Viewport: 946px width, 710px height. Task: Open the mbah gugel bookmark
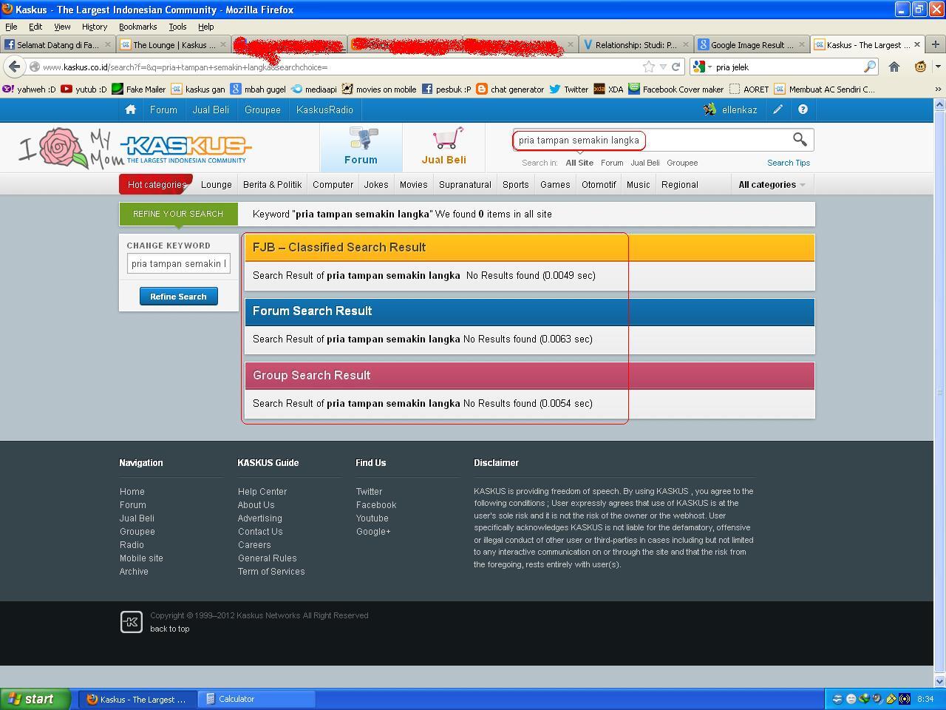coord(257,89)
